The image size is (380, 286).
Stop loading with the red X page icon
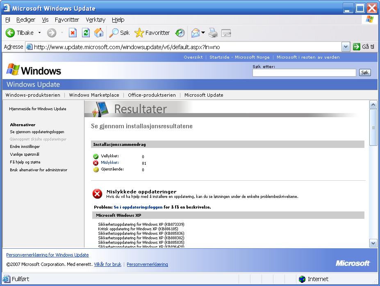click(73, 33)
